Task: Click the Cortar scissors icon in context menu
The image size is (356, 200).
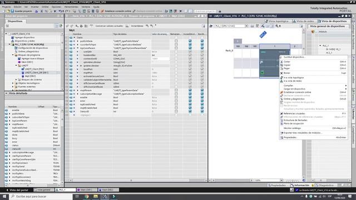Action: point(281,62)
